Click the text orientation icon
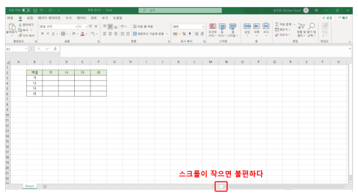 [123, 27]
